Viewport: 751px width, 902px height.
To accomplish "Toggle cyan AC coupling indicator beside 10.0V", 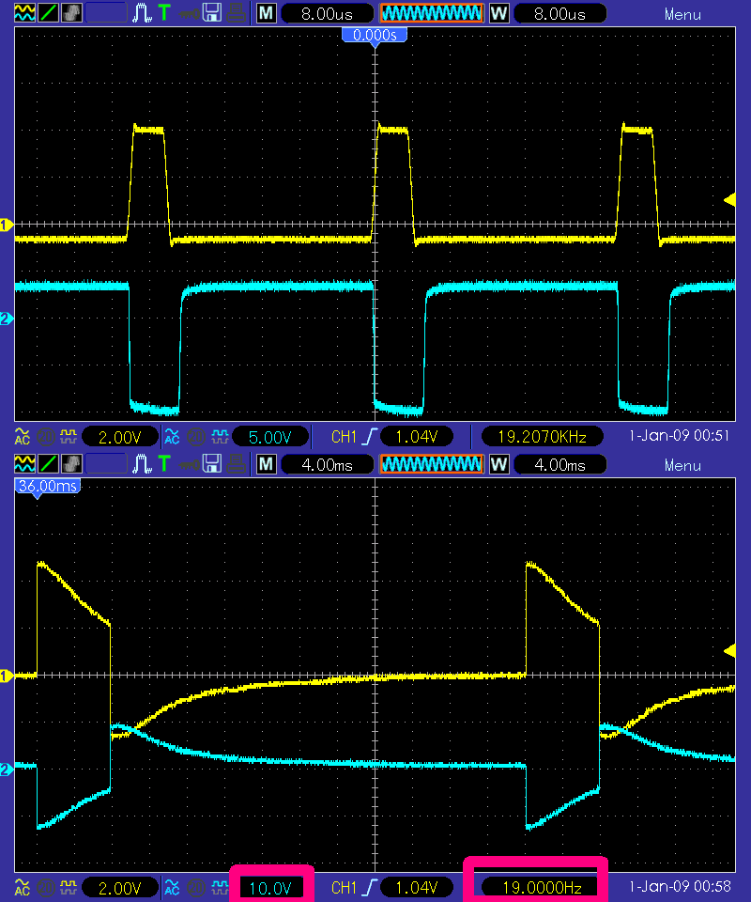I will tap(172, 888).
